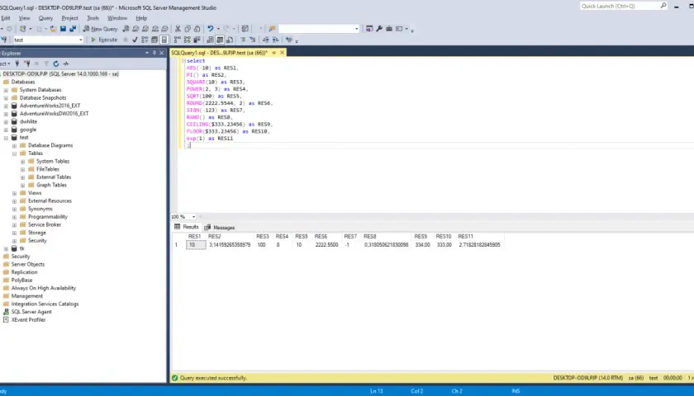
Task: Close the Object Explorer panel
Action: (162, 53)
